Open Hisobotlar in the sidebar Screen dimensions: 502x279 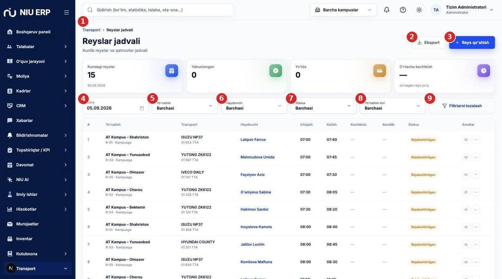[37, 209]
